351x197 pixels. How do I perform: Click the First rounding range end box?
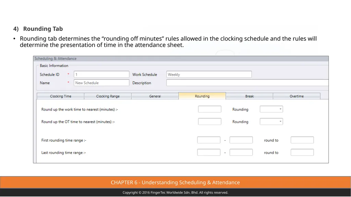coord(241,140)
